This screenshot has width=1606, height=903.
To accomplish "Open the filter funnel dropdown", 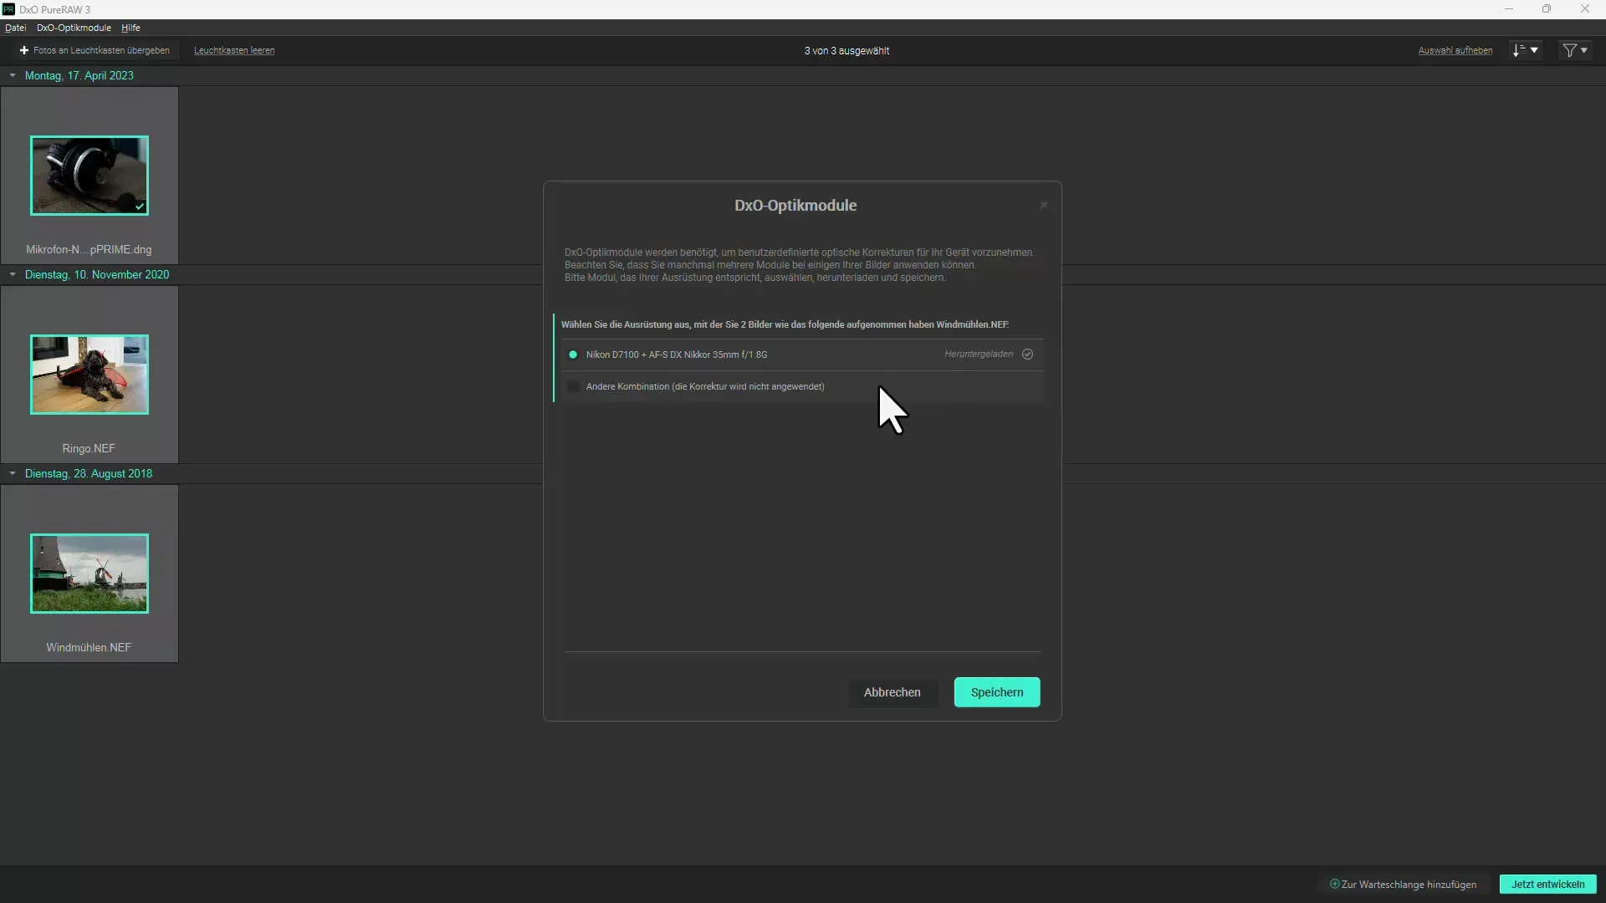I will click(x=1575, y=50).
